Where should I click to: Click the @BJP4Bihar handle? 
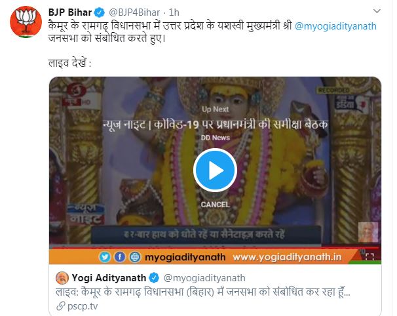pos(134,12)
